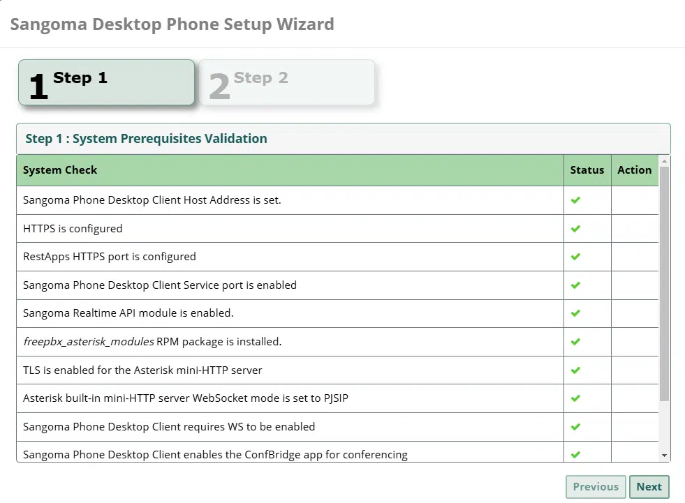The image size is (685, 503).
Task: Click the status checkmark for HTTPS is configured
Action: [x=575, y=228]
